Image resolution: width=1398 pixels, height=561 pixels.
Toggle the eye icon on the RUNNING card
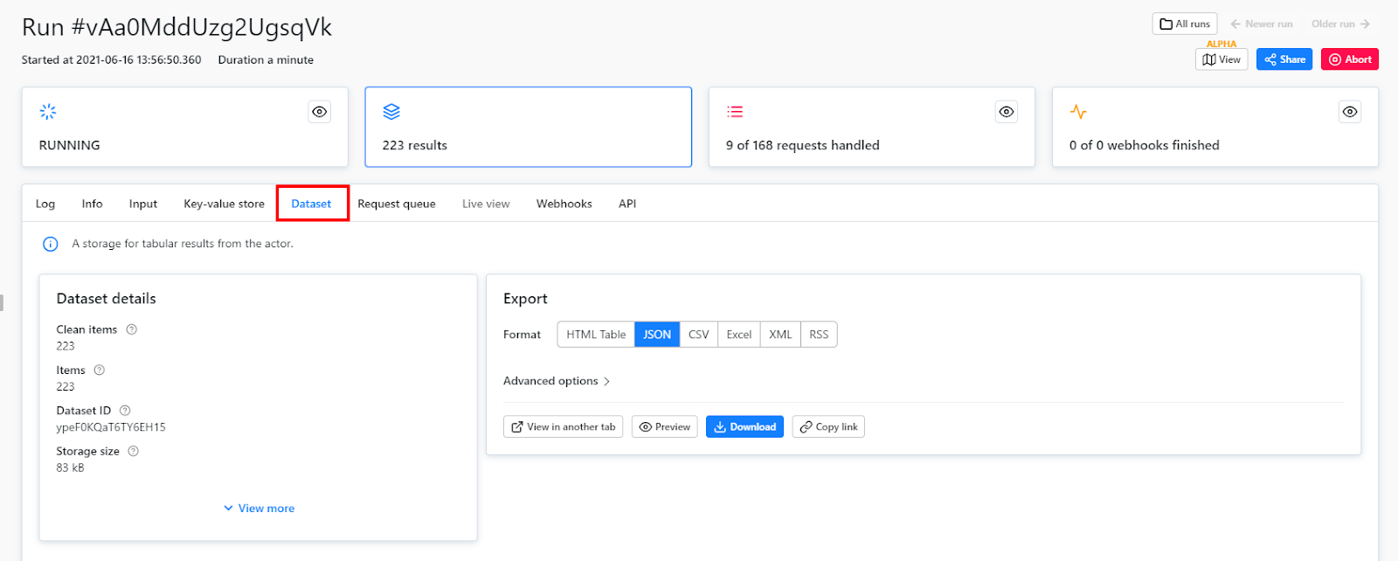(320, 112)
